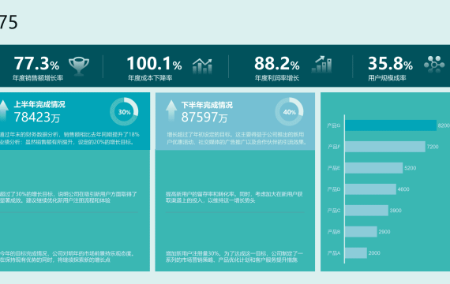Click the 2000 value label

coord(374,253)
